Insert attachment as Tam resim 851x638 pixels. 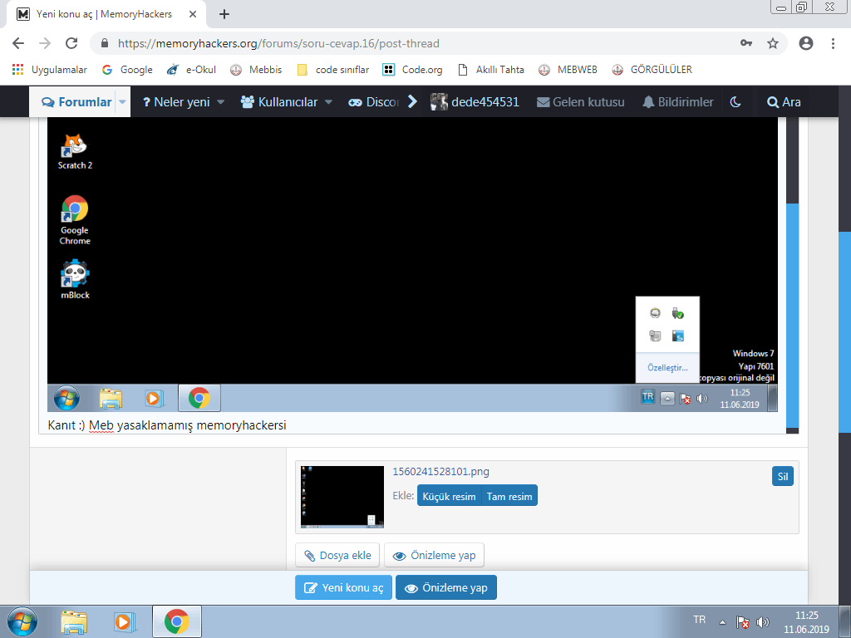coord(509,497)
